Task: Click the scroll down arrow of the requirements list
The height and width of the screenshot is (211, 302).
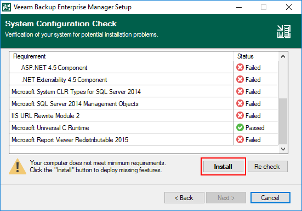Action: click(x=283, y=149)
